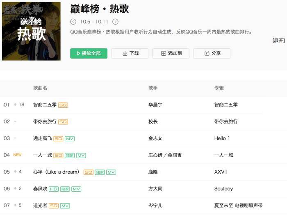
Task: Go to the next week chart
Action: (x=115, y=22)
